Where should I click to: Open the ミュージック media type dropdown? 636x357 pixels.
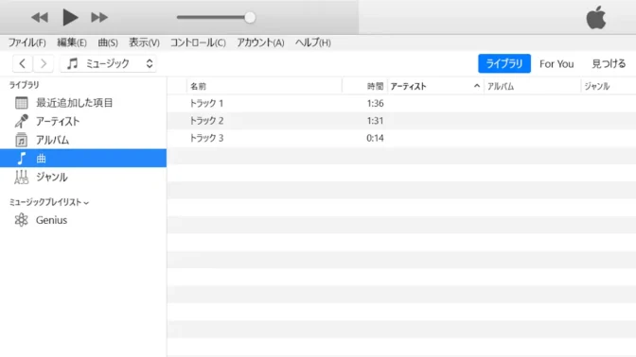[108, 63]
